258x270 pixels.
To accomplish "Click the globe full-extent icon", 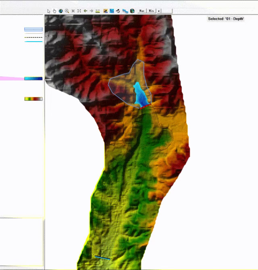I will [x=60, y=11].
